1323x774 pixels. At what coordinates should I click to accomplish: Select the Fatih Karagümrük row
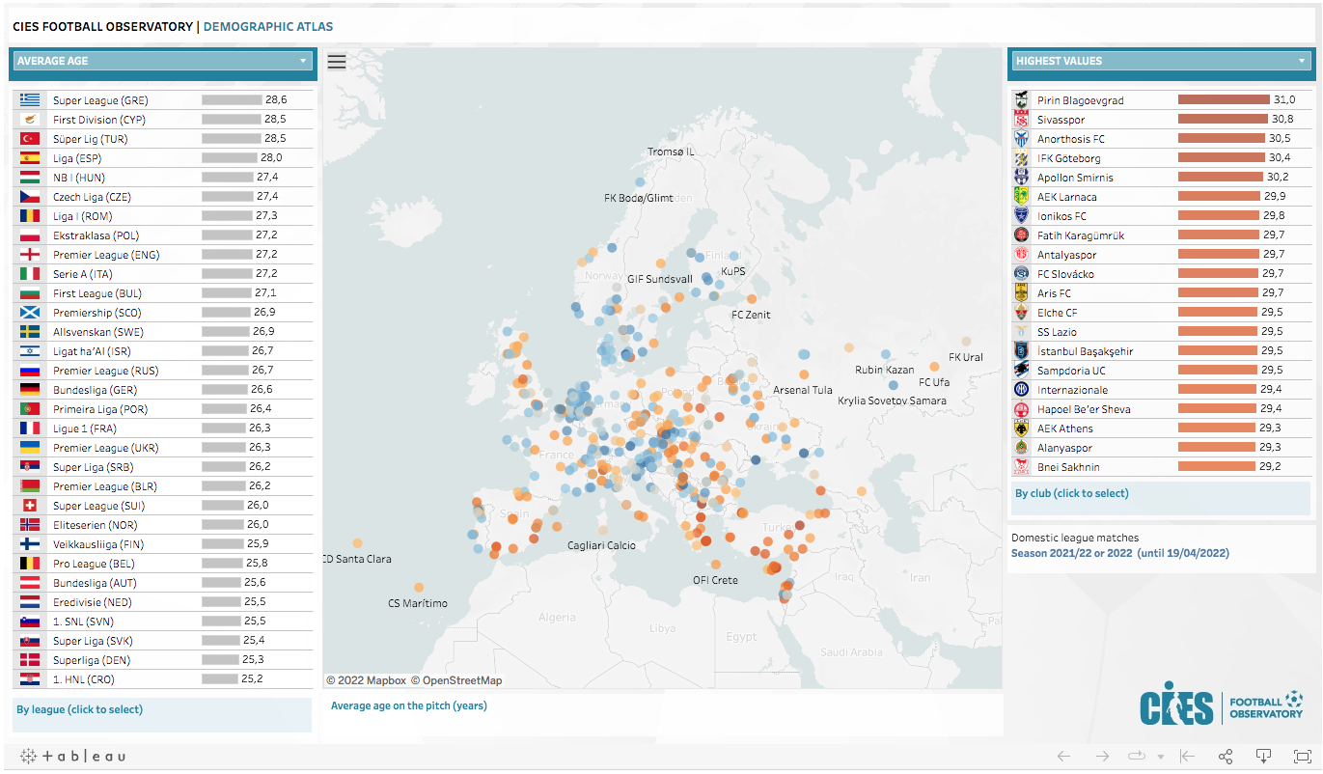1162,235
